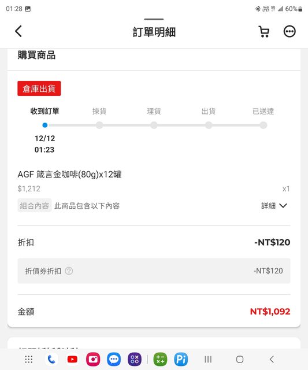This screenshot has height=370, width=308.
Task: Open the app drawer grid icon
Action: [x=28, y=360]
